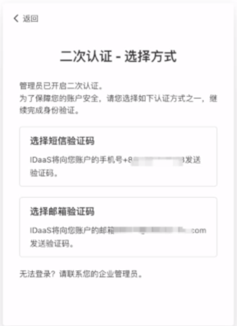Viewport: 237px width, 326px height.
Task: Click the blurred phone number in SMS card
Action: click(x=158, y=161)
